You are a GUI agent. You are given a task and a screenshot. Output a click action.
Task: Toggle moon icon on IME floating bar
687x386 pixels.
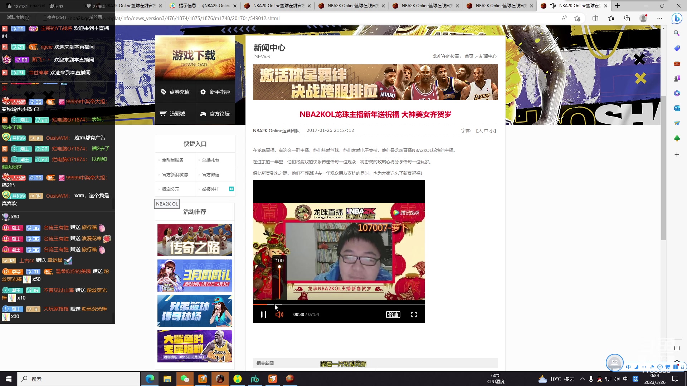coord(636,367)
